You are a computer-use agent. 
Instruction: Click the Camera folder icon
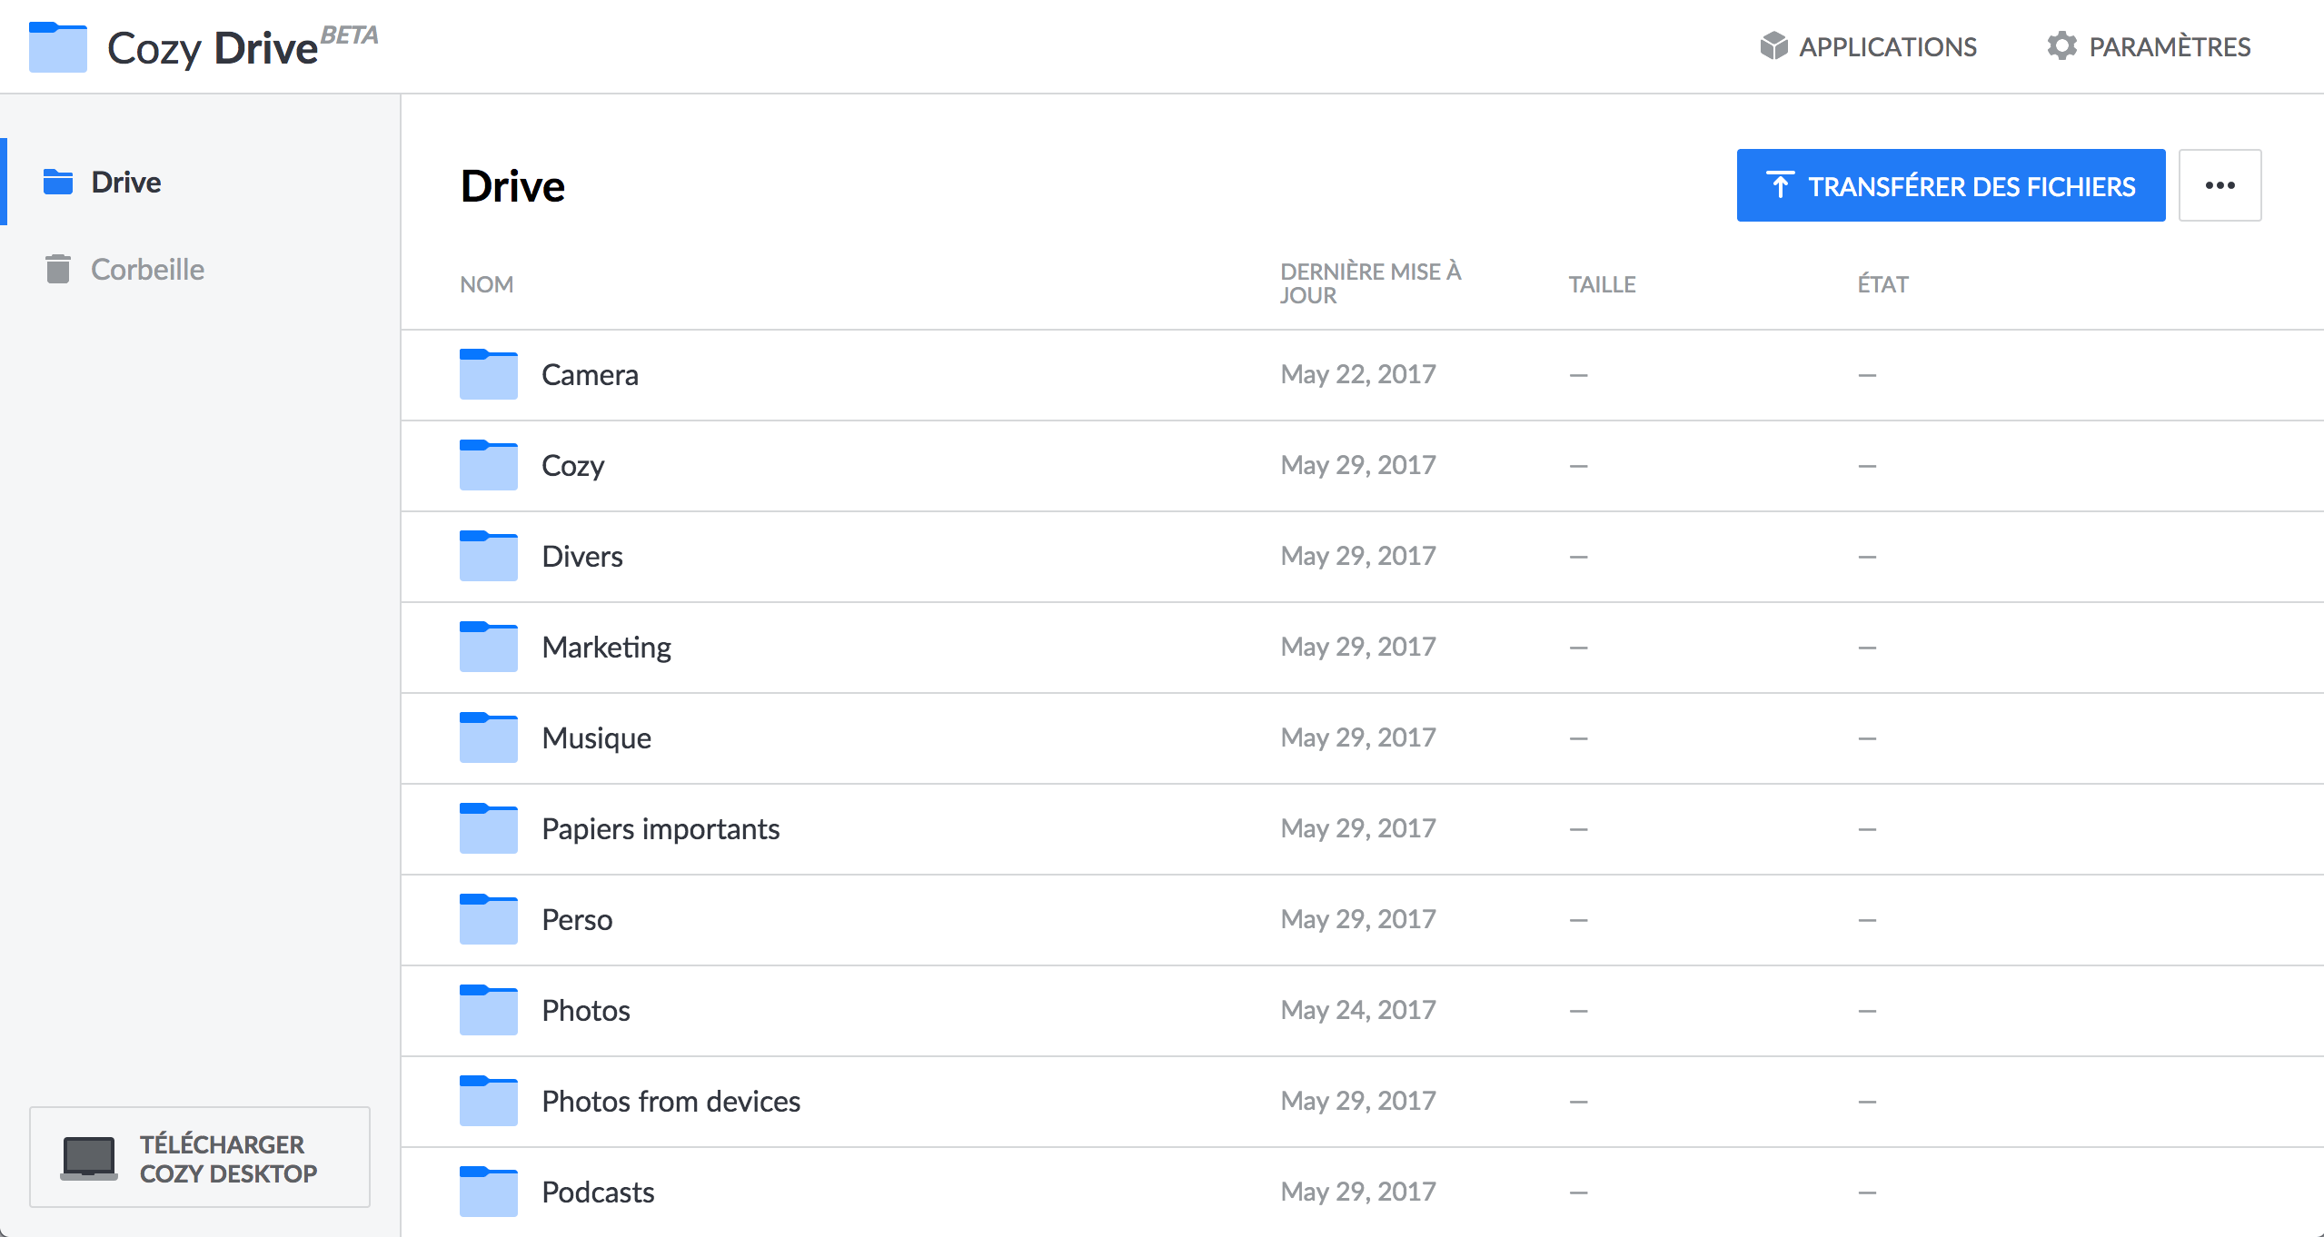[488, 374]
